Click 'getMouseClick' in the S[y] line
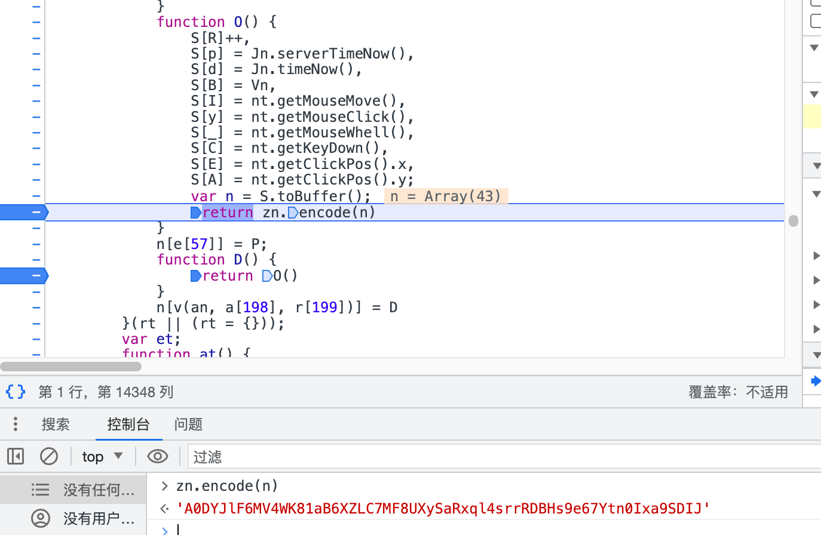Viewport: 821px width, 535px height. point(333,116)
